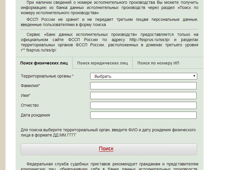
Task: Click the Отчество field label
Action: click(30, 105)
